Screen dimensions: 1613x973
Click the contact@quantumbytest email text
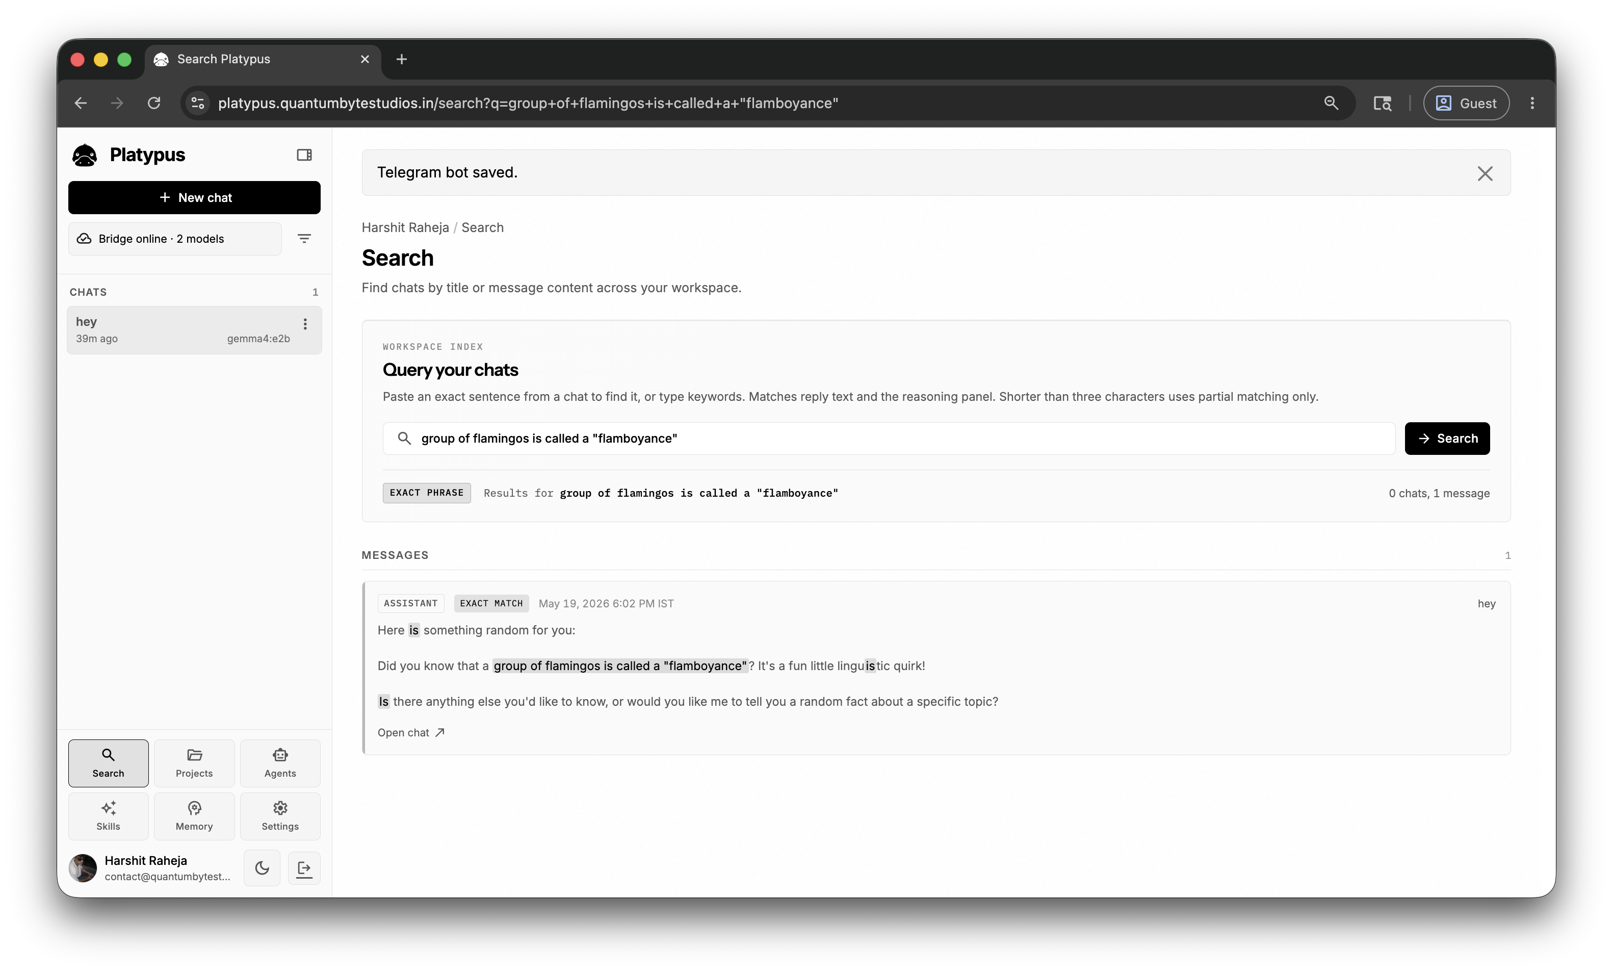point(168,876)
